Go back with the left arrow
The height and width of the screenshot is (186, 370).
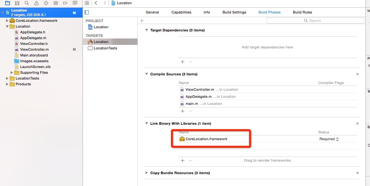tap(96, 3)
